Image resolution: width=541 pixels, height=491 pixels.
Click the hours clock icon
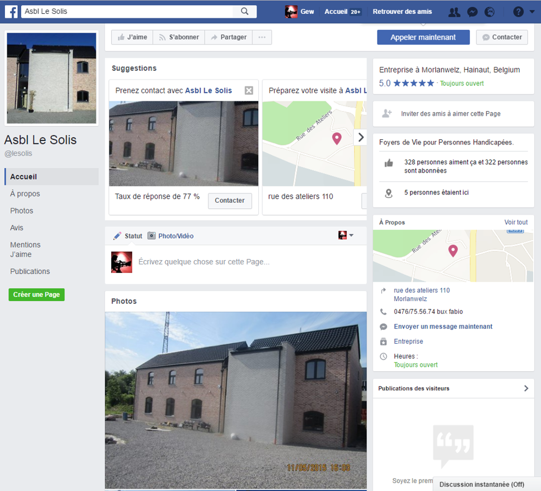coord(383,356)
